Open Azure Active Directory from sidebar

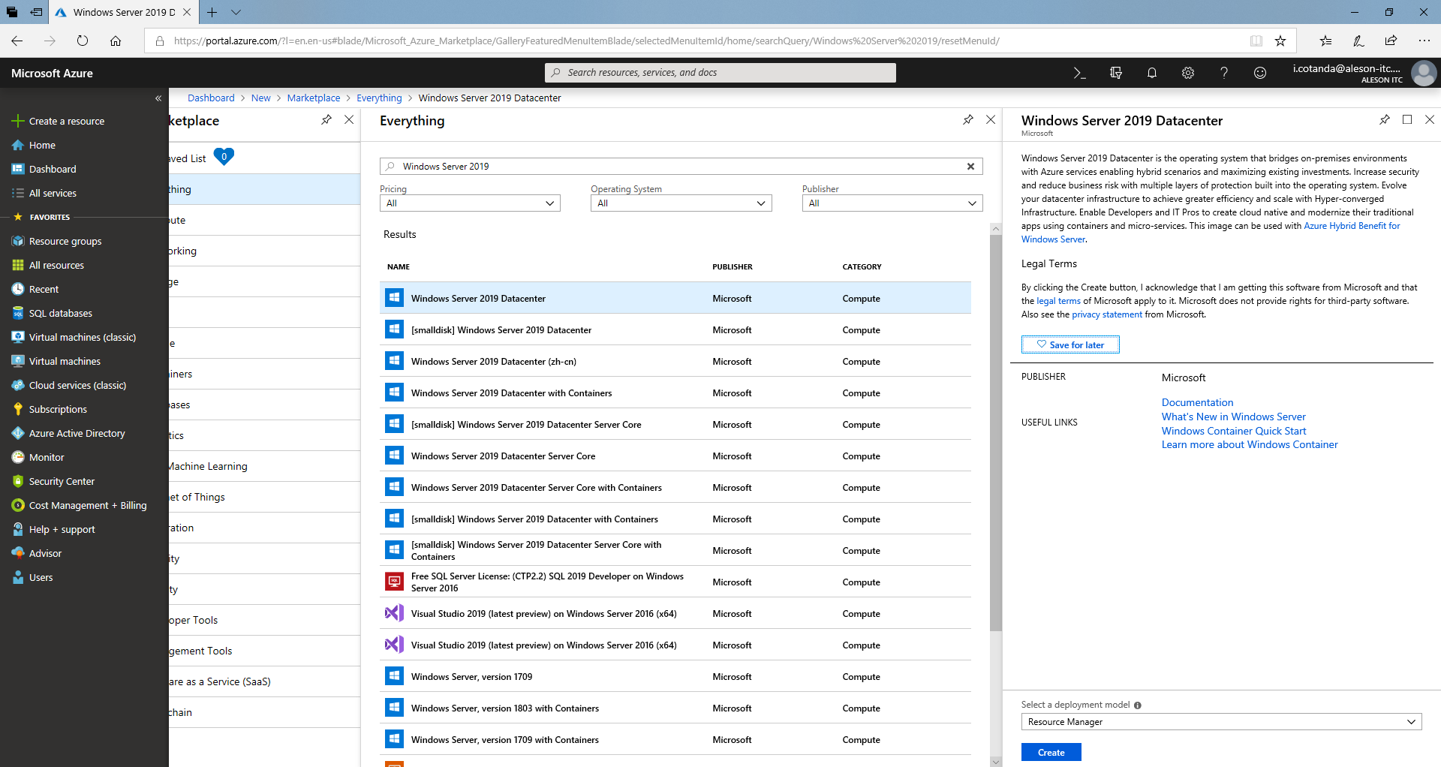(x=77, y=433)
